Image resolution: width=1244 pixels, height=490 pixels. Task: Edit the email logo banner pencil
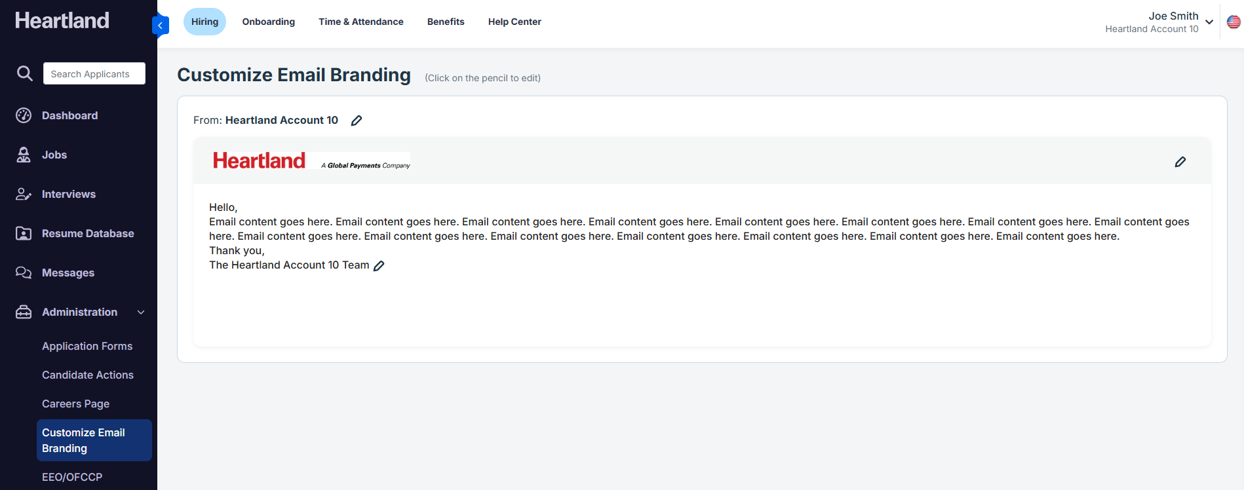pos(1180,162)
